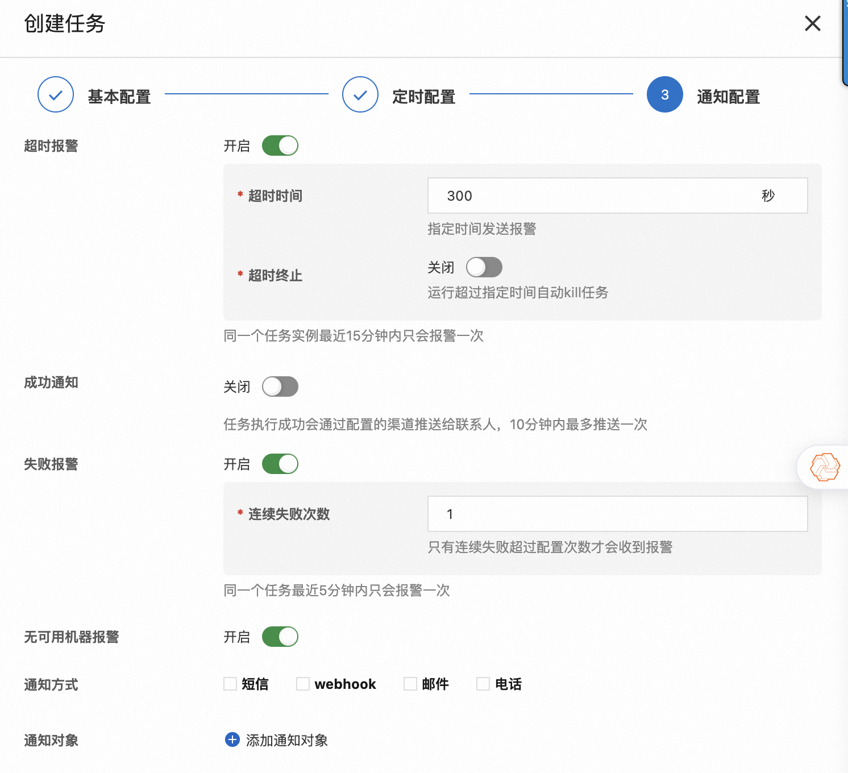Click the 超时终止 field label
Viewport: 848px width, 773px height.
[x=275, y=276]
